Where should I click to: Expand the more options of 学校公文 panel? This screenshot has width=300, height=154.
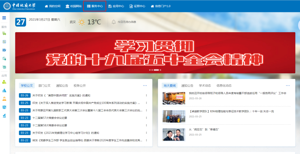145,86
